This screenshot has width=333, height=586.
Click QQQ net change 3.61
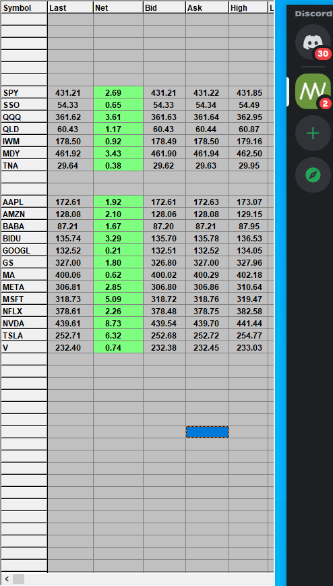[119, 117]
